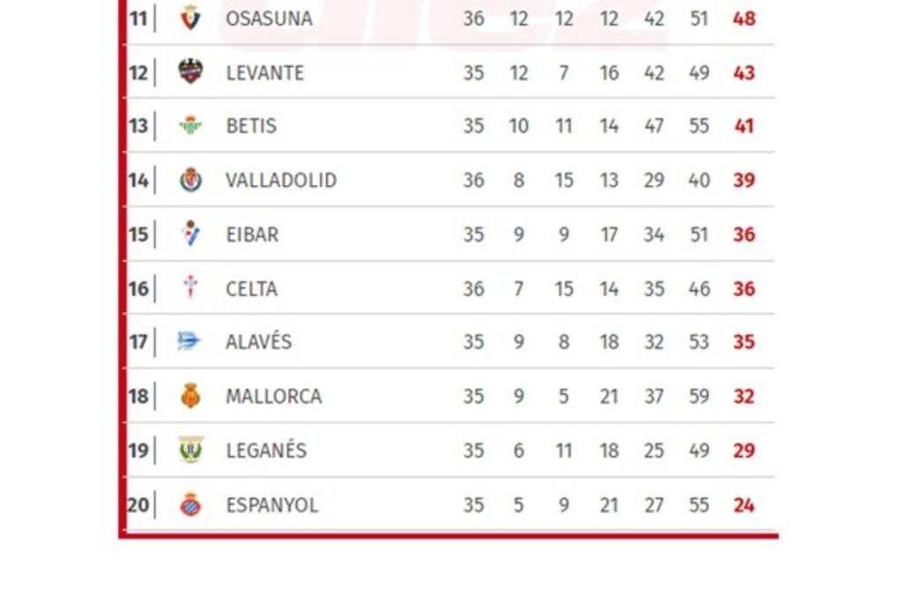Click the Celta club crest
Screen dimensions: 897x595
[190, 287]
